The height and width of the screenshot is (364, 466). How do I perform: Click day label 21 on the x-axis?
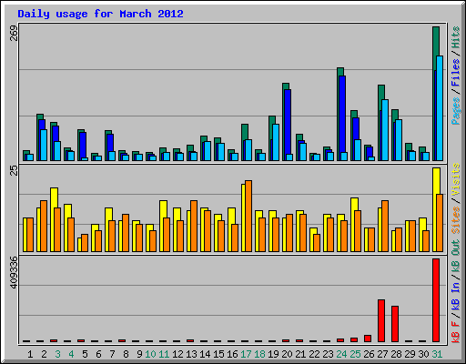pos(300,354)
